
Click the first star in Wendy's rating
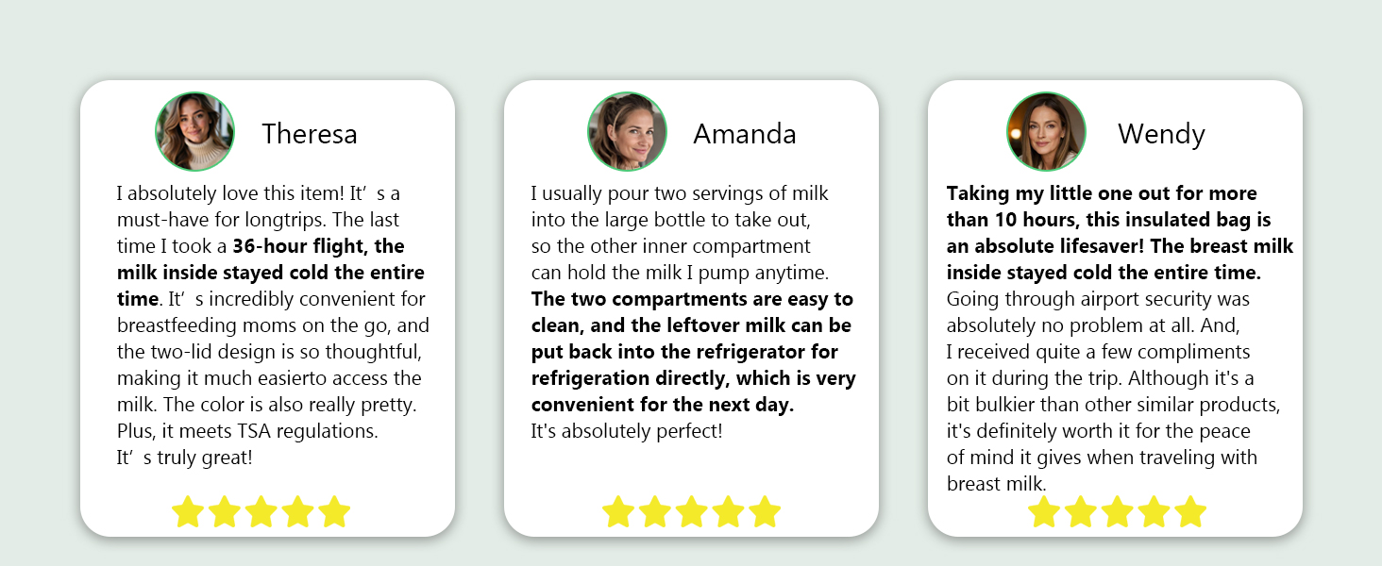coord(1044,511)
